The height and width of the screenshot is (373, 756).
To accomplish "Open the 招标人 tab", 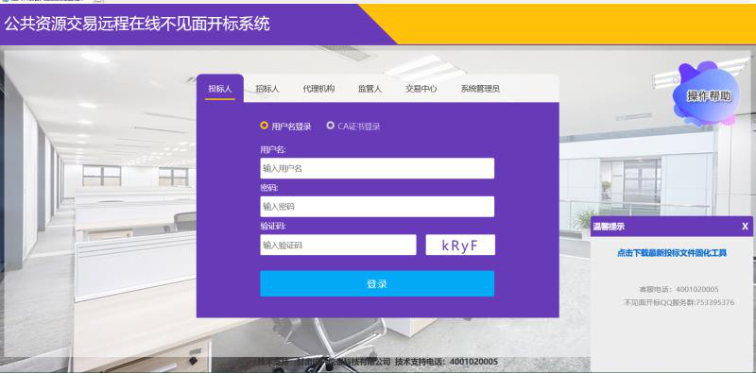I will [x=267, y=89].
